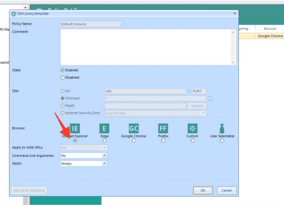Open the Command Line Arguments dropdown
This screenshot has width=284, height=205.
[x=104, y=156]
